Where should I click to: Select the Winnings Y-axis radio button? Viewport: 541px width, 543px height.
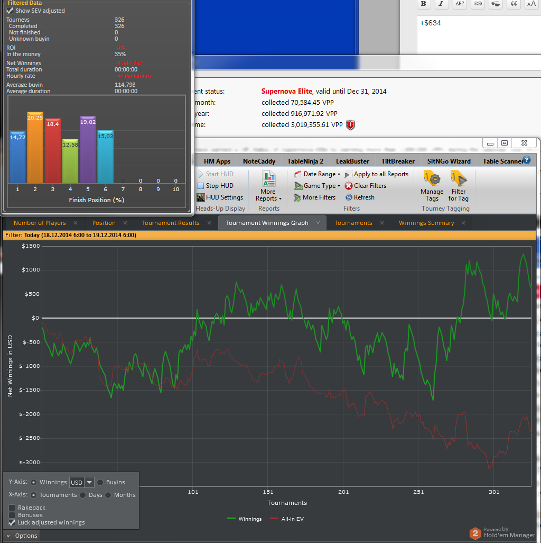point(33,482)
